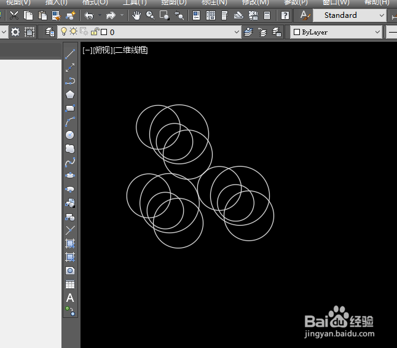This screenshot has height=348, width=397.
Task: Select the Rectangle tool
Action: tap(70, 108)
